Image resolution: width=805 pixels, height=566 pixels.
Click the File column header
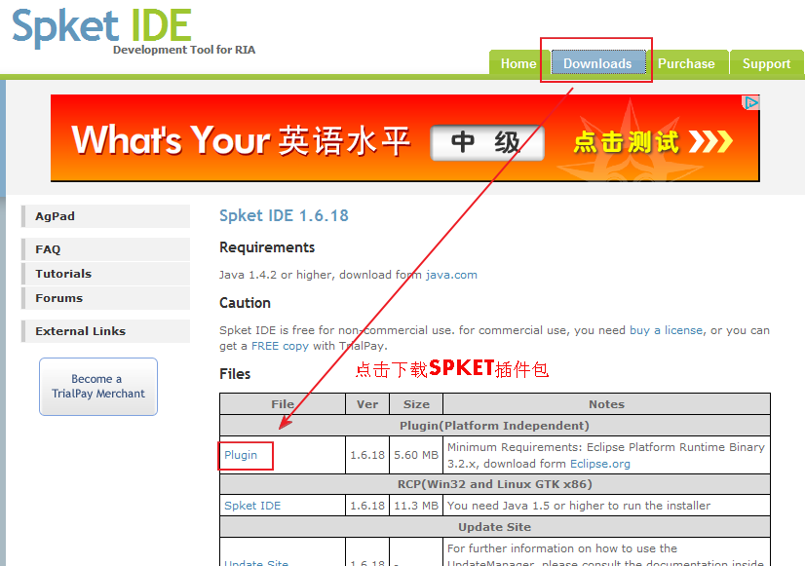[x=283, y=404]
